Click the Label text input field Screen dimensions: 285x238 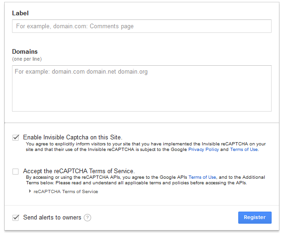[x=142, y=26]
